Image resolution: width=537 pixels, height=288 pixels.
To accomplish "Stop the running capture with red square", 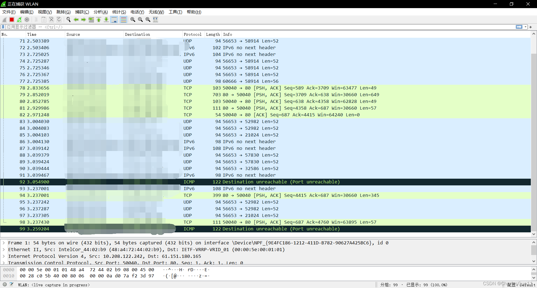I will coord(12,20).
